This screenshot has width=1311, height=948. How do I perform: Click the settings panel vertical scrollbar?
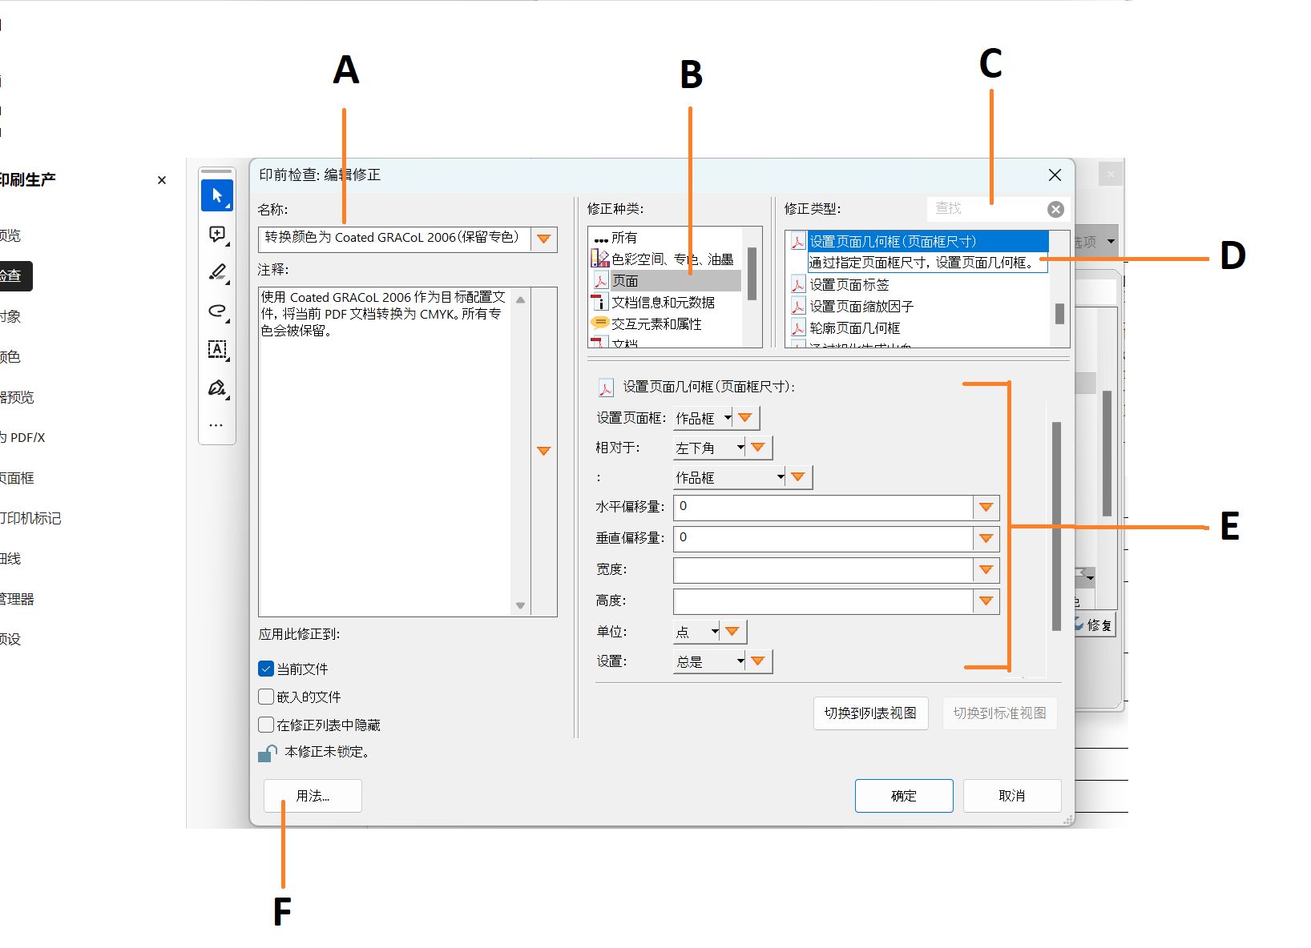pos(1056,526)
